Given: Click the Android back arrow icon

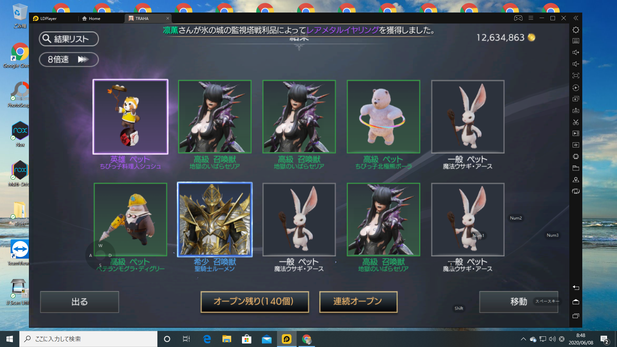Looking at the screenshot, I should pyautogui.click(x=576, y=288).
